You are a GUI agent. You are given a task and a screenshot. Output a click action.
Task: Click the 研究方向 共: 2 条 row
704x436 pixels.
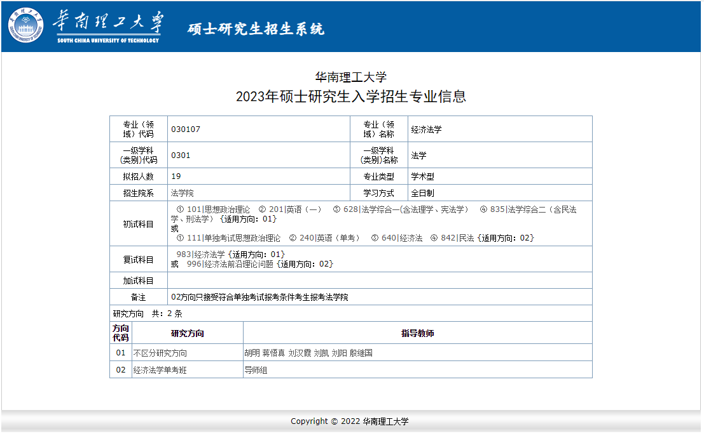[x=350, y=314]
